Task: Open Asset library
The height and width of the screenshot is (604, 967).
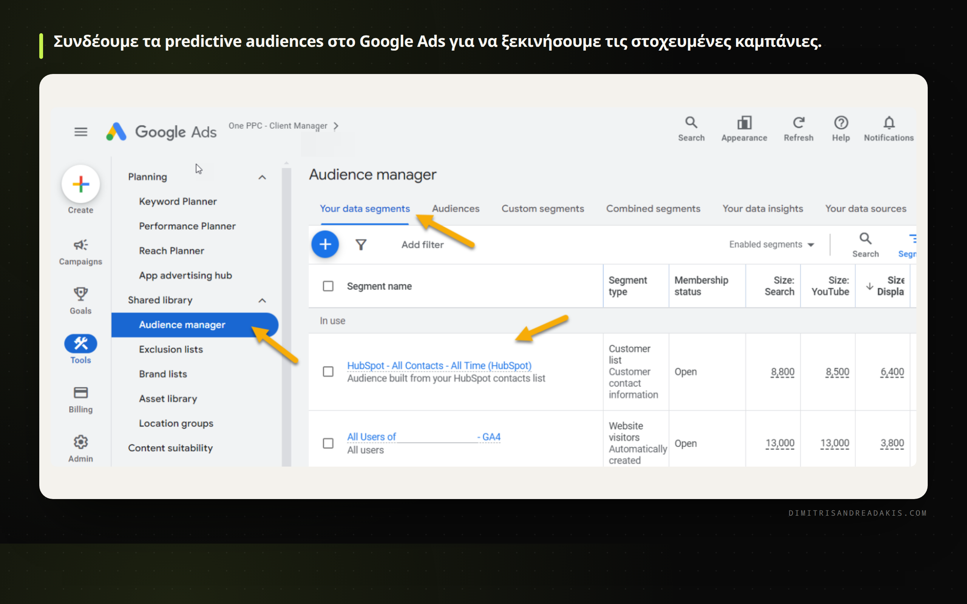Action: click(x=168, y=399)
